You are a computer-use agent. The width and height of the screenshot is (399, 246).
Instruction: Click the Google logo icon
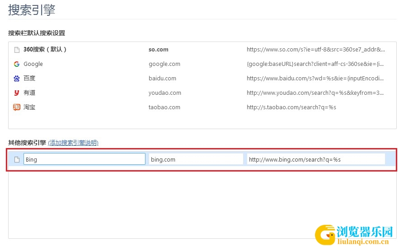[17, 64]
